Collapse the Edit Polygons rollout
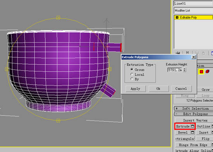Image resolution: width=213 pixels, height=152 pixels. pos(194,114)
